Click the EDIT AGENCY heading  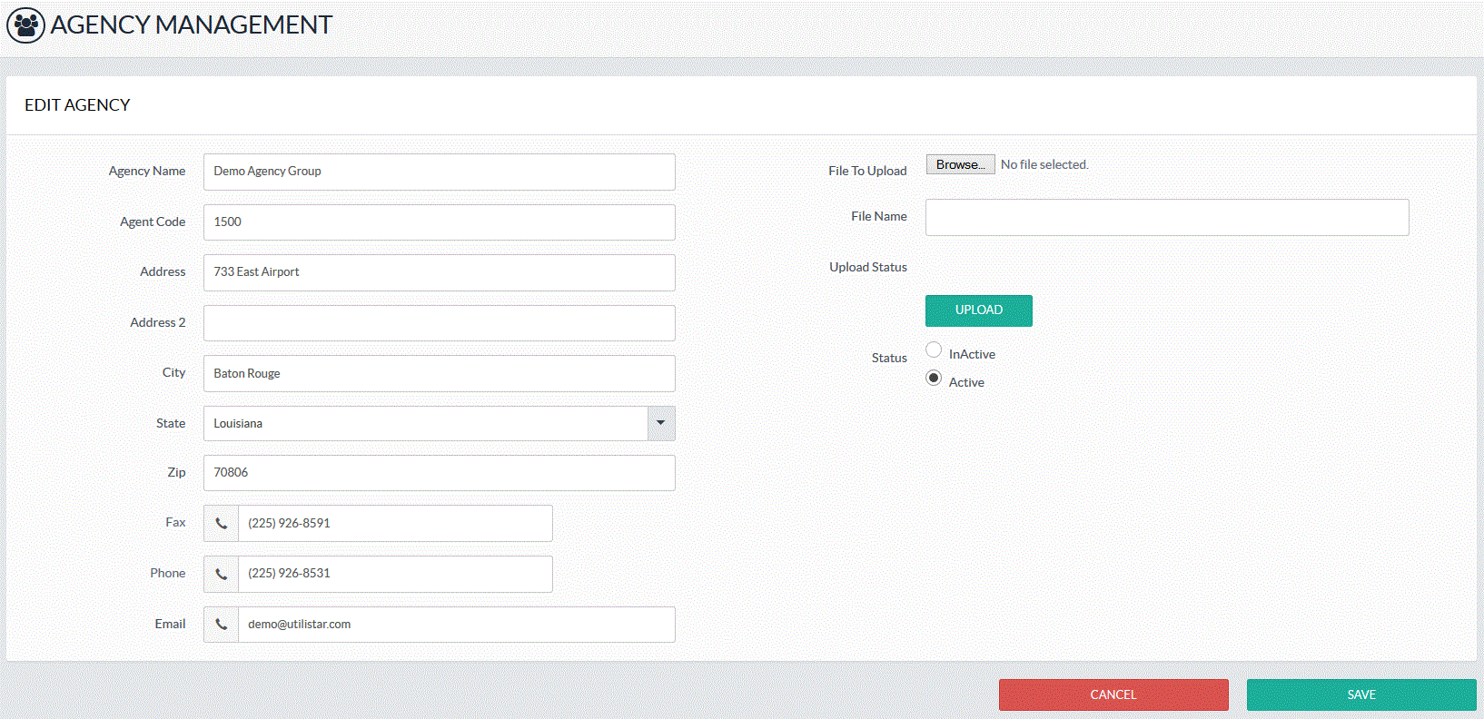coord(77,105)
